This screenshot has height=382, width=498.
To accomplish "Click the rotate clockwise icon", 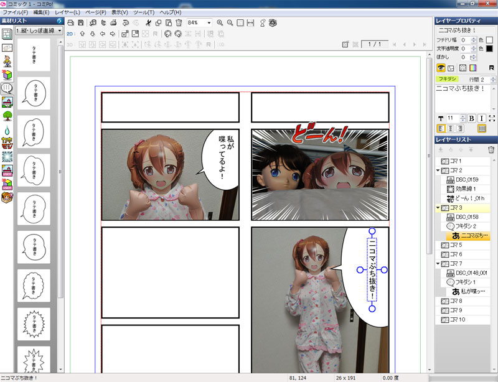I will 178,34.
